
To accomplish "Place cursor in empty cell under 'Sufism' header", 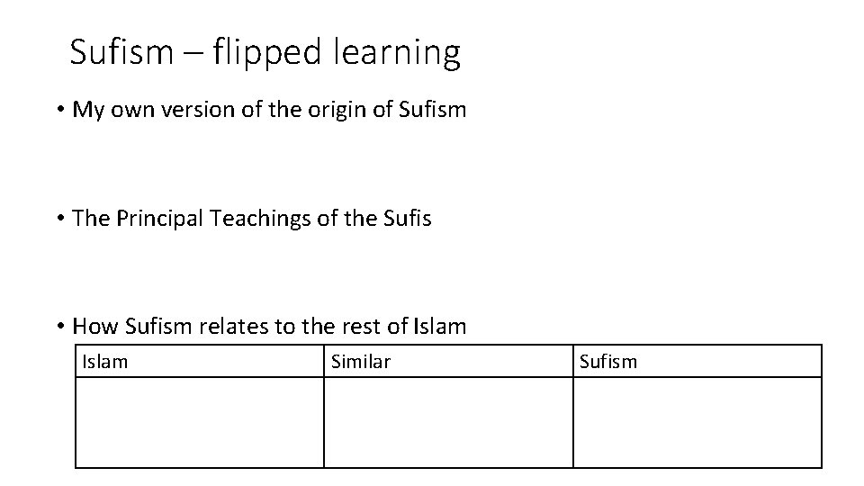I will point(697,423).
